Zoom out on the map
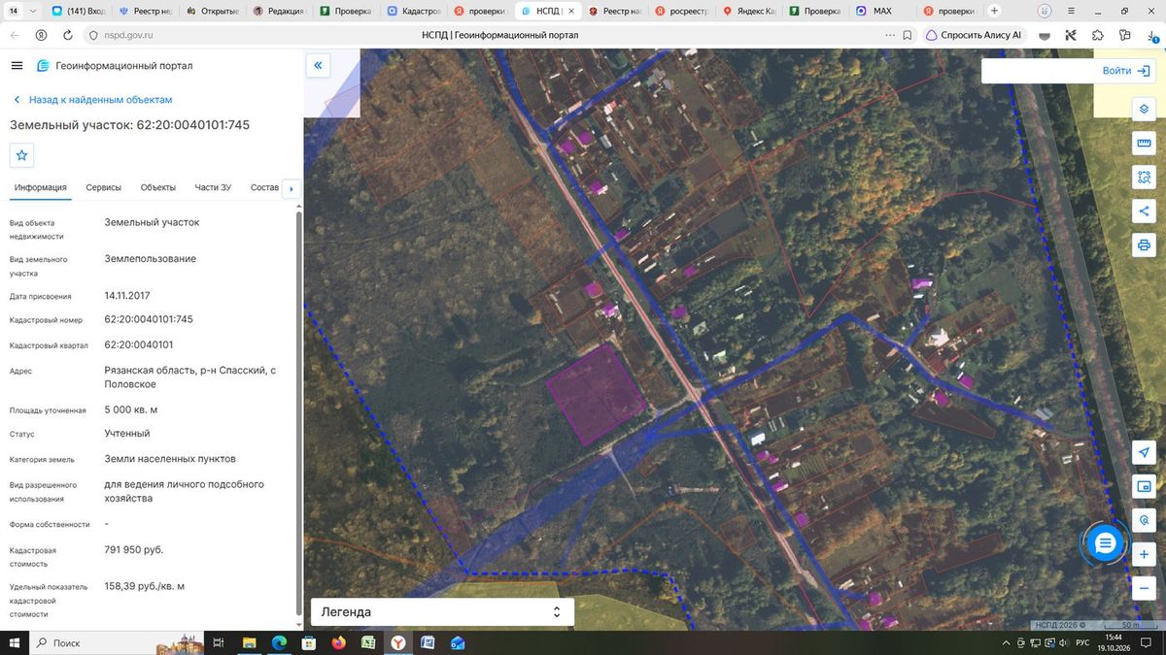This screenshot has height=655, width=1166. point(1144,588)
